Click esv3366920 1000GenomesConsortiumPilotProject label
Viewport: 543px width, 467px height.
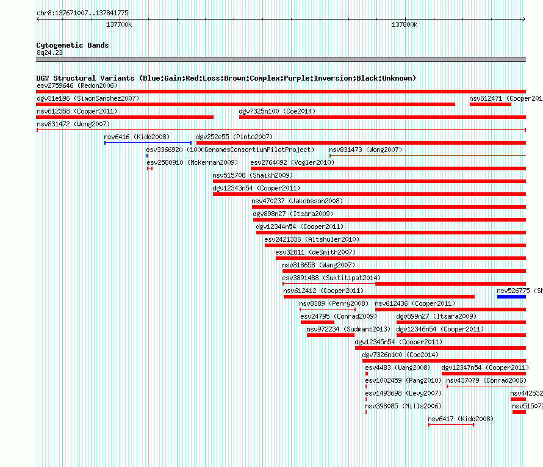point(230,150)
